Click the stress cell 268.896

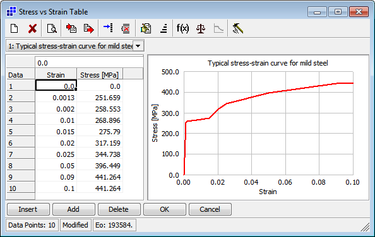coord(100,120)
